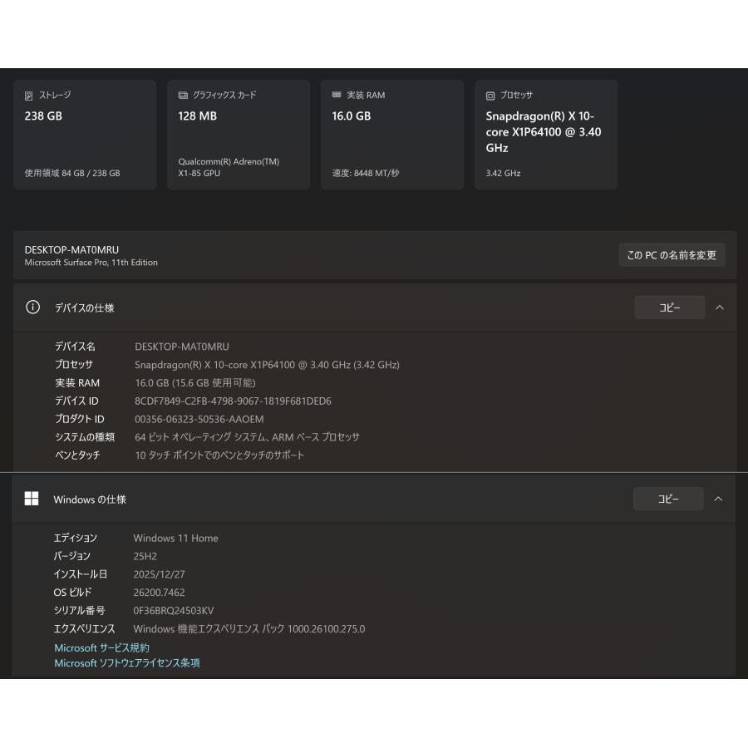Select the Snapdragon プロセッサ summary card
Screen dimensions: 748x748
point(546,135)
